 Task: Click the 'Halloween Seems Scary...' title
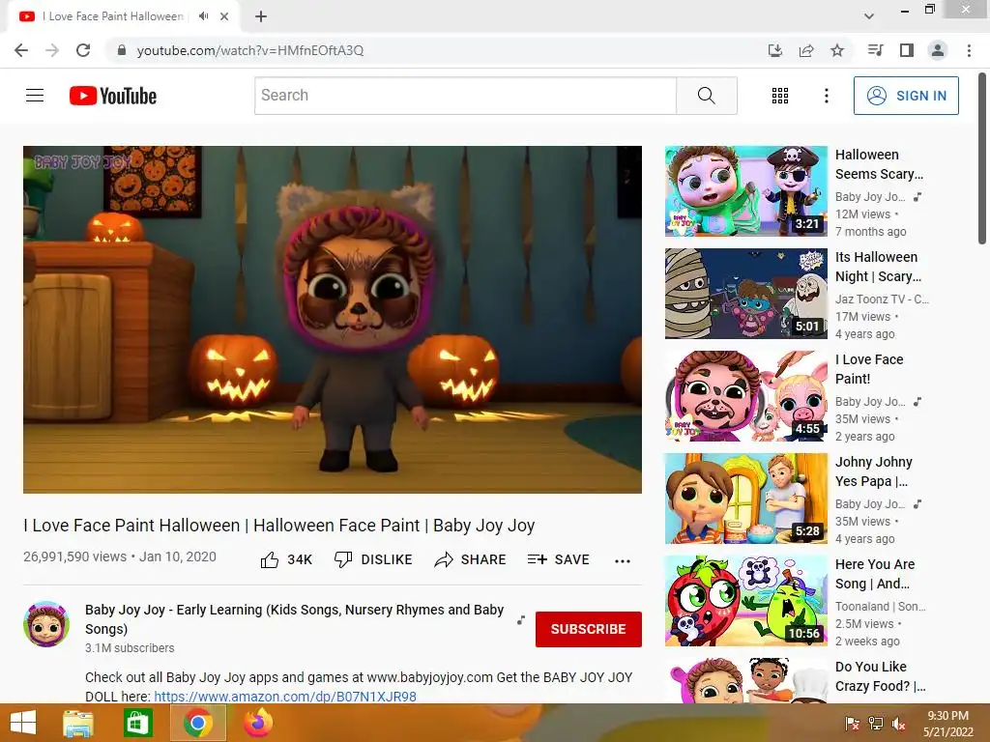click(x=879, y=164)
